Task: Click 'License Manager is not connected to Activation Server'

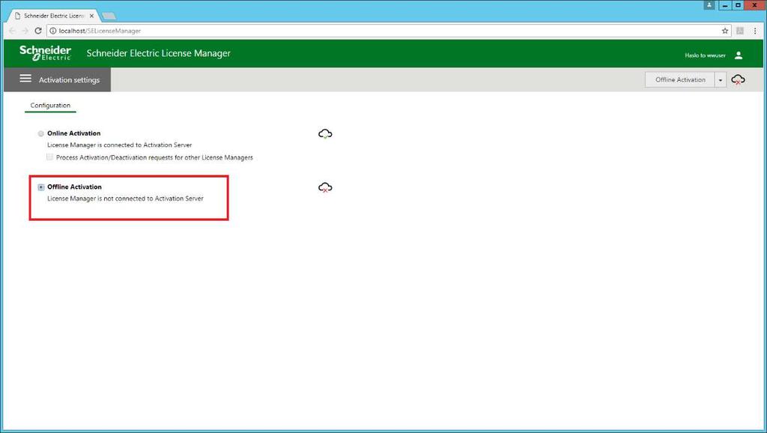Action: (125, 199)
